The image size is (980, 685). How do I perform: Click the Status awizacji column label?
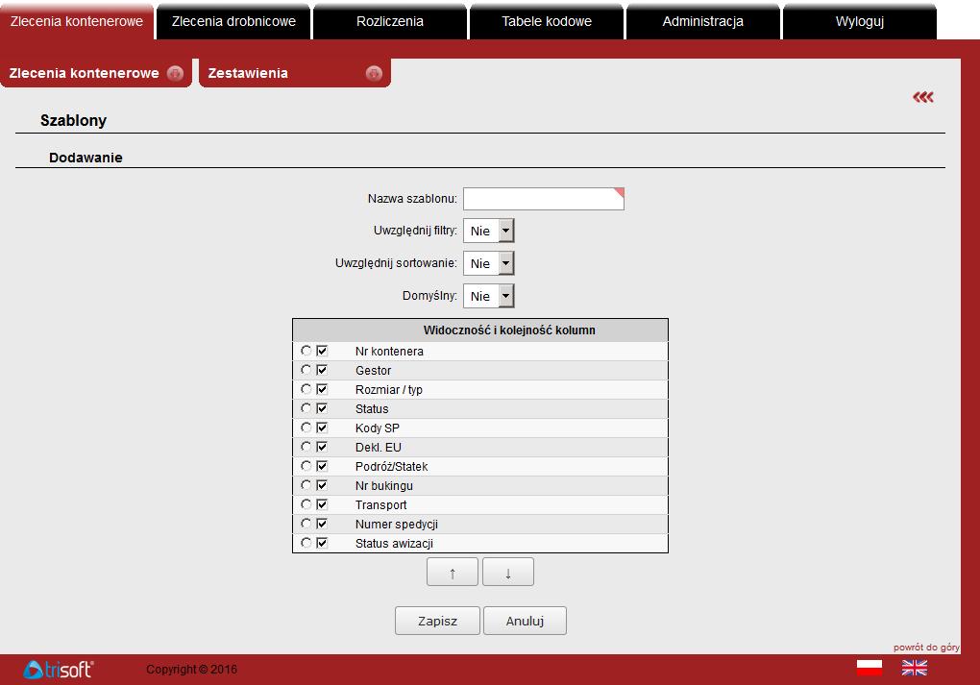pyautogui.click(x=394, y=543)
